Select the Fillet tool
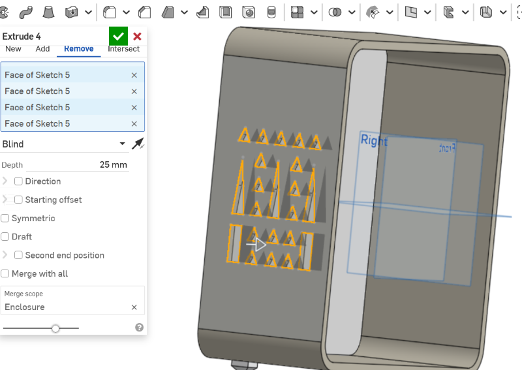522x370 pixels. pyautogui.click(x=109, y=12)
